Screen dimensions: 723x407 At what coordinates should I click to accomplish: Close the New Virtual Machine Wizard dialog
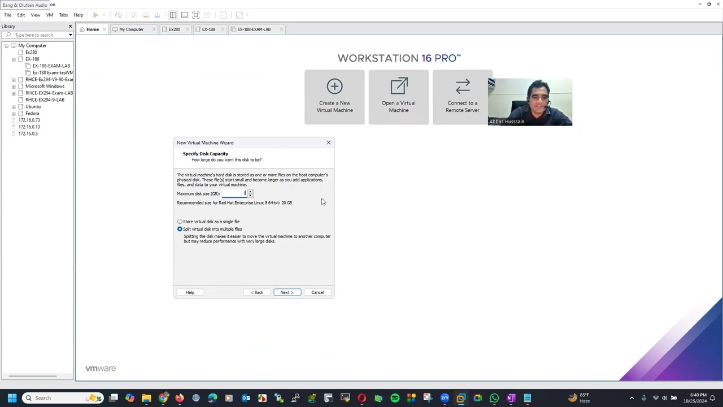click(328, 142)
